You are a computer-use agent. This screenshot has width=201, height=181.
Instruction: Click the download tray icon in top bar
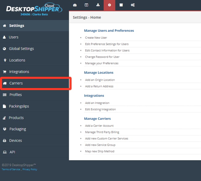[98, 5]
